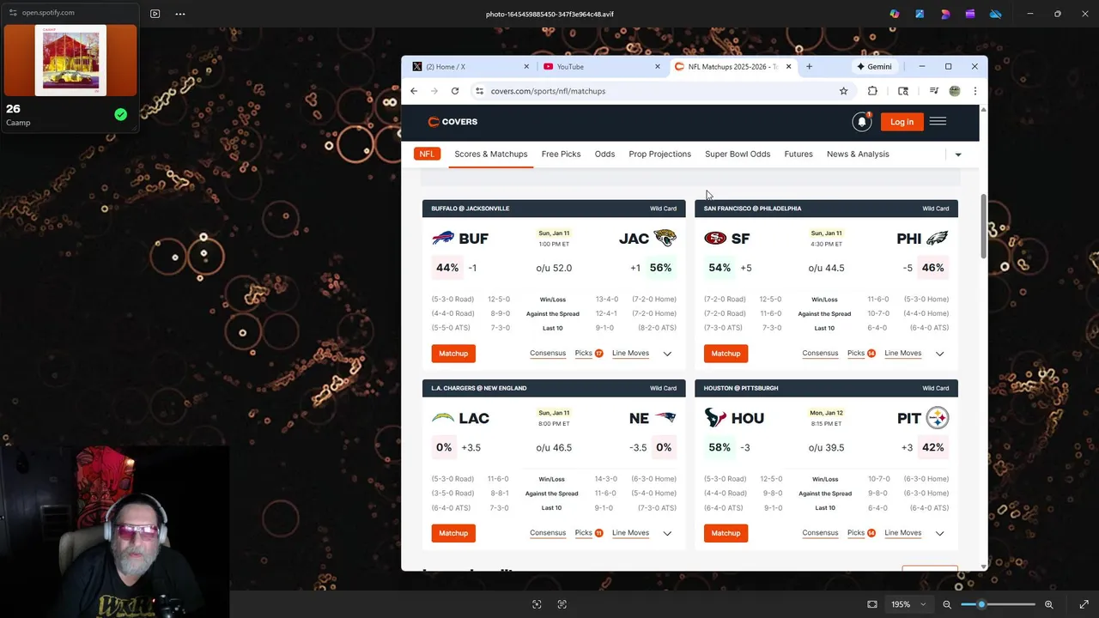The image size is (1099, 618).
Task: Click the Gemini button in Chrome
Action: [874, 67]
